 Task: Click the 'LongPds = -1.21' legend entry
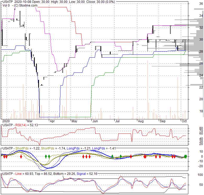tap(78, 148)
